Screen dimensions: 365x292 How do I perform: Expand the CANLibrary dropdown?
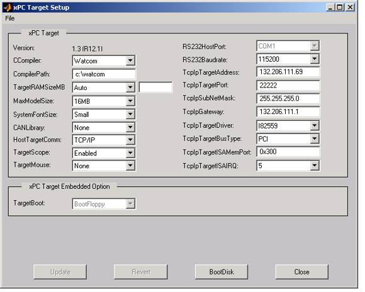point(104,127)
